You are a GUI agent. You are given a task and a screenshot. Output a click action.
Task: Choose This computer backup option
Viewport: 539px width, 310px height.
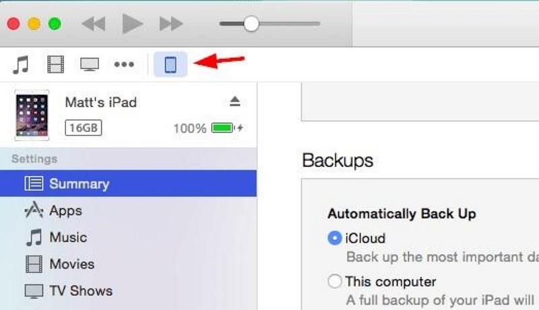pyautogui.click(x=334, y=281)
